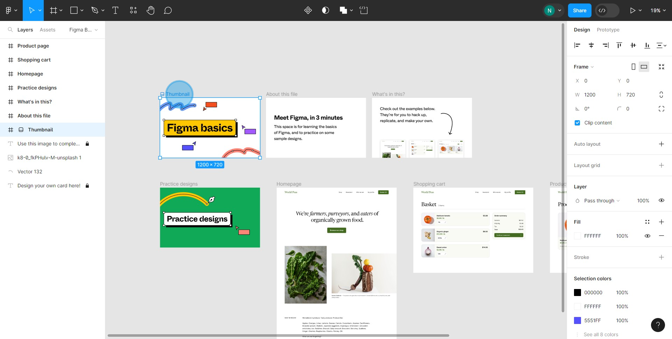The height and width of the screenshot is (339, 672).
Task: Toggle layer visibility eye icon
Action: 661,201
